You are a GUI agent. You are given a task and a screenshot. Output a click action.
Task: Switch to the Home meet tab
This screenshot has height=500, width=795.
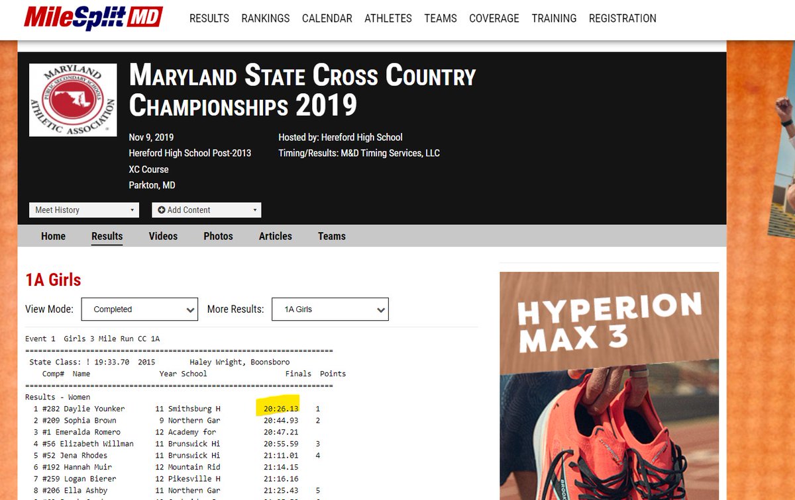pyautogui.click(x=54, y=236)
